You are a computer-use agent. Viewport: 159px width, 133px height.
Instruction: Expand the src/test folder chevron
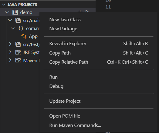click(x=10, y=44)
